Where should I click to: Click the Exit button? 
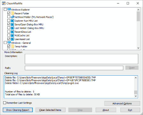coord(130,110)
